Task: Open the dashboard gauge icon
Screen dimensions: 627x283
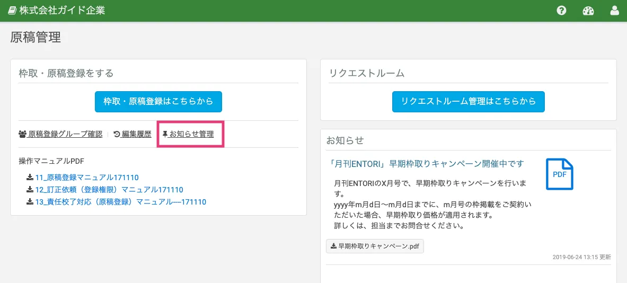Action: [x=588, y=11]
